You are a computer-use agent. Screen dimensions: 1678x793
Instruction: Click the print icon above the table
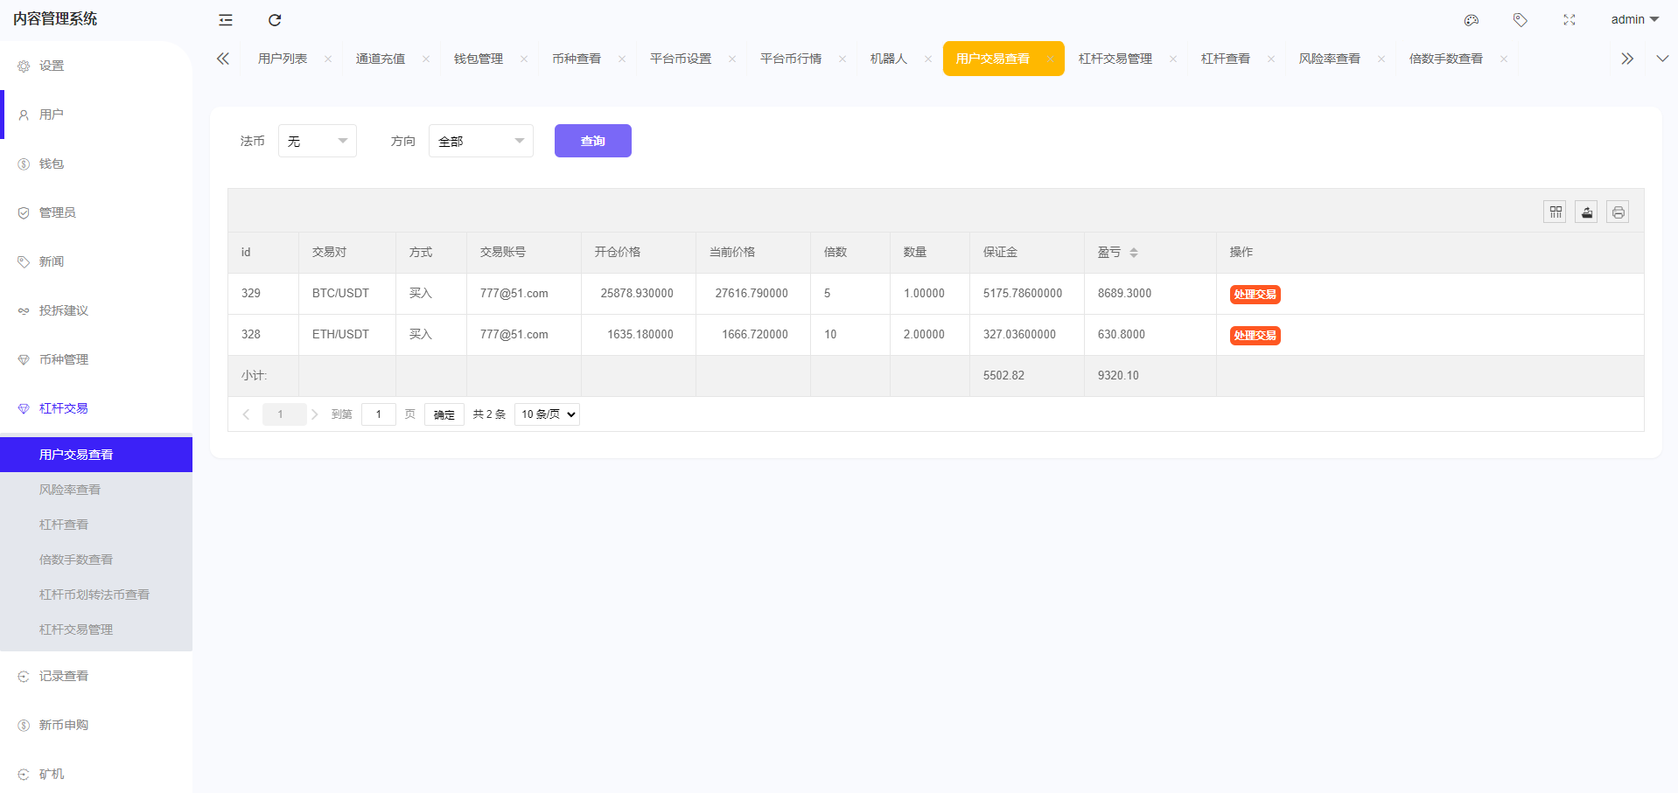(1618, 212)
